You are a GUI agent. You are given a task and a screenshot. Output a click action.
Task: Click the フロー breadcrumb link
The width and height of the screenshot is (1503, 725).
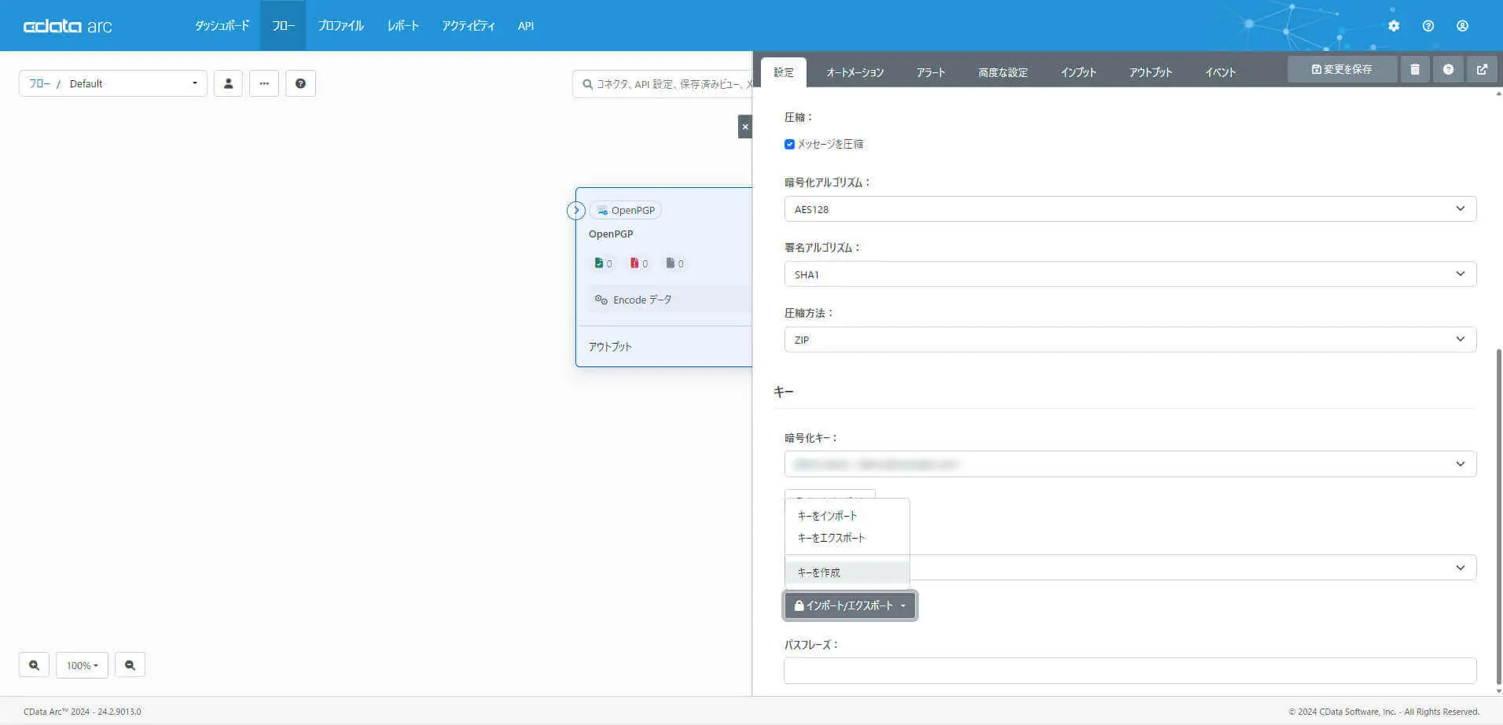pos(39,83)
